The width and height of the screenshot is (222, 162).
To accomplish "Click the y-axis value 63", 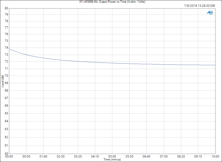I will [6, 129].
